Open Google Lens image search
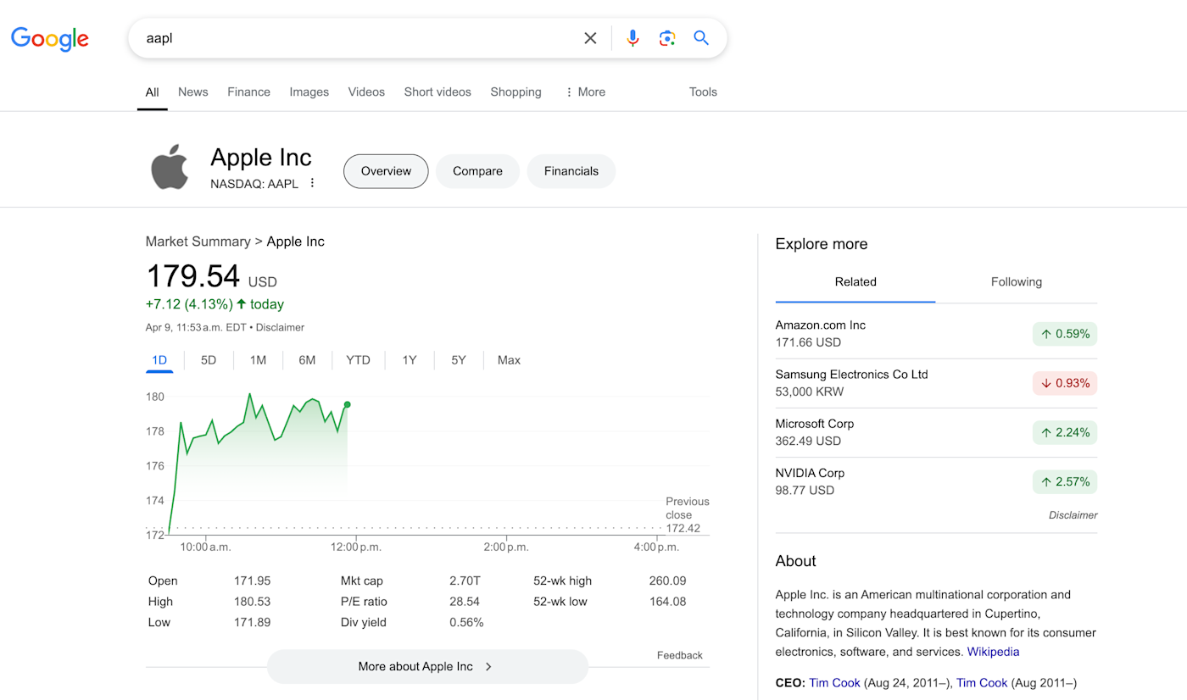This screenshot has height=700, width=1187. tap(667, 38)
